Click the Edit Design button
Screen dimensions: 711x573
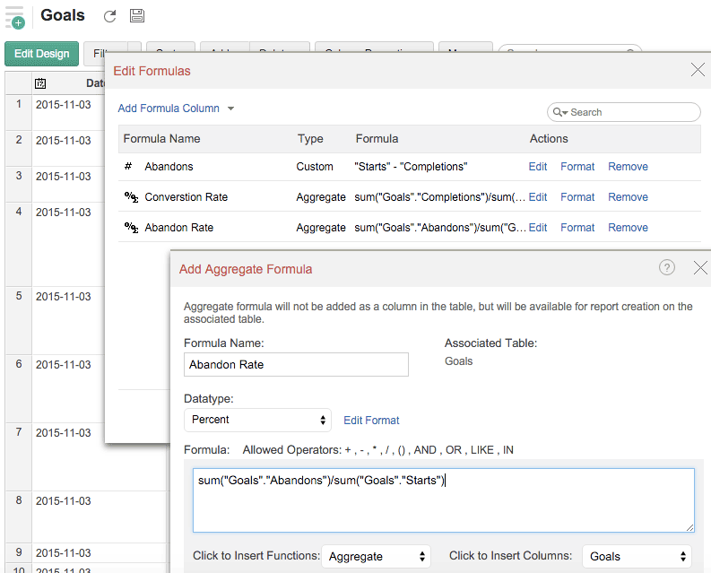point(41,54)
